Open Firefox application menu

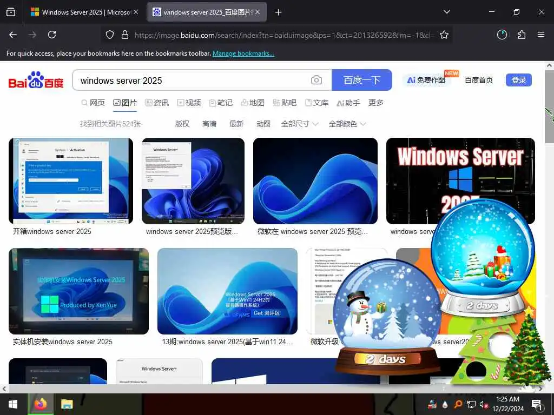click(x=541, y=35)
